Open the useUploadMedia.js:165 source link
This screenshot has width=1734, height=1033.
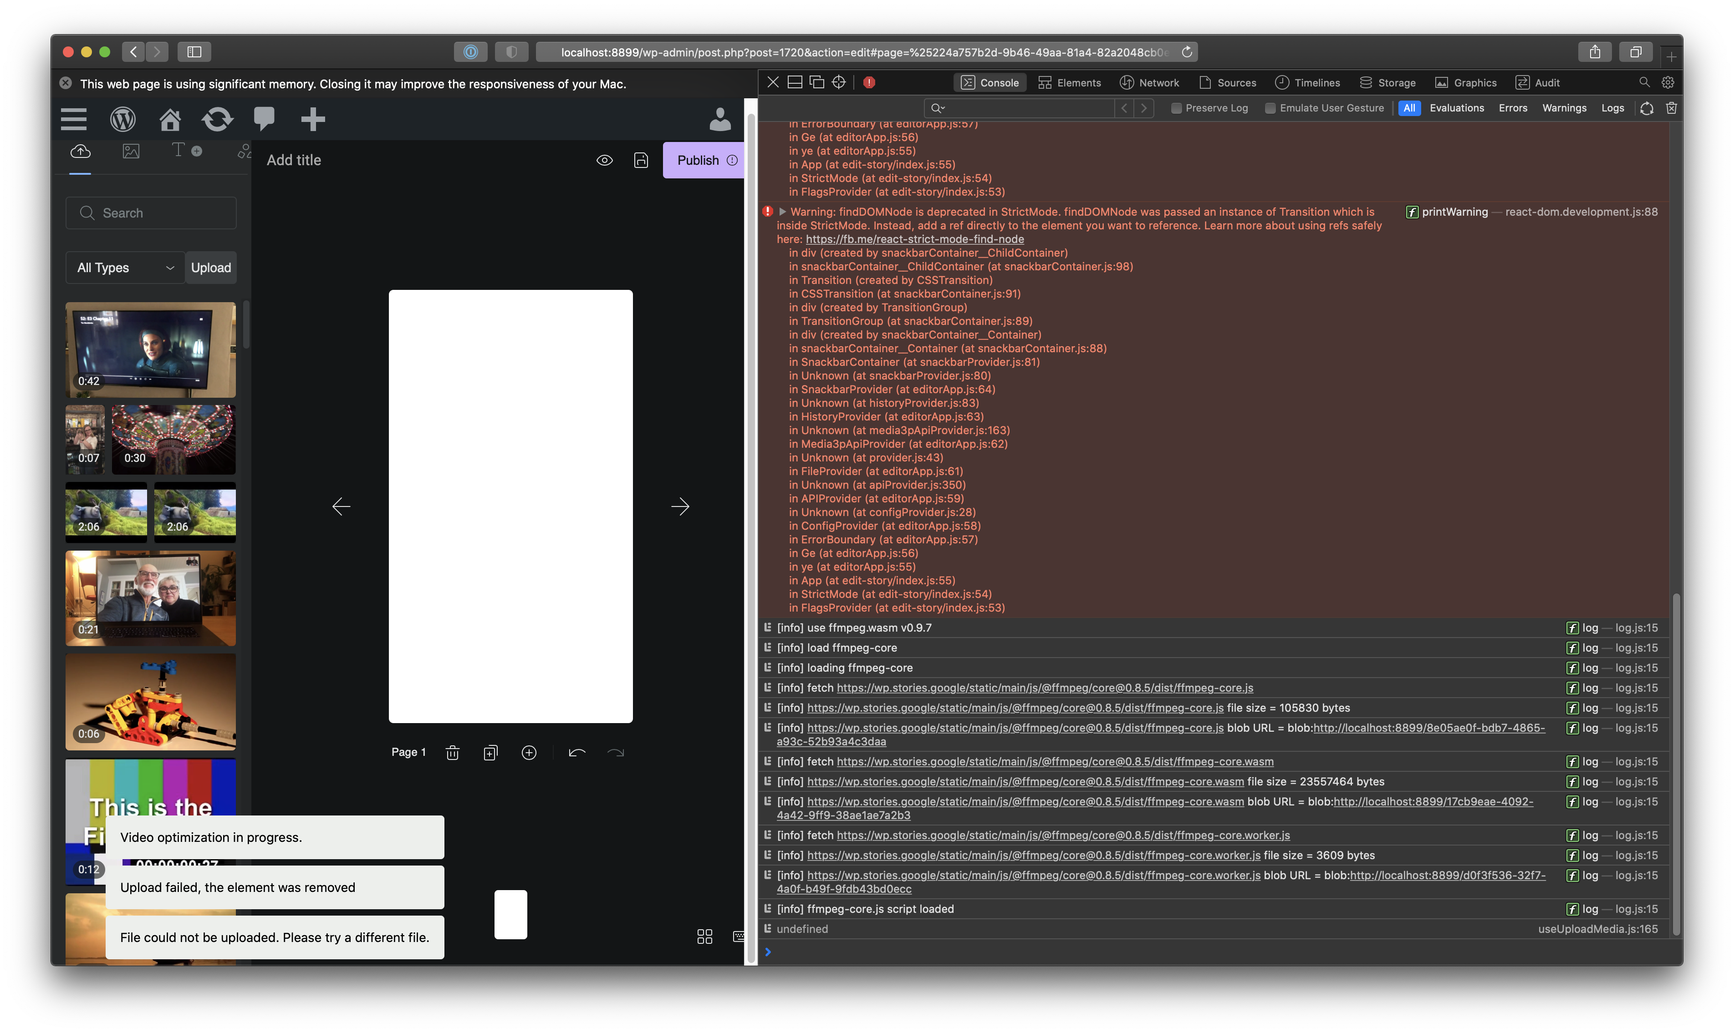pyautogui.click(x=1597, y=929)
